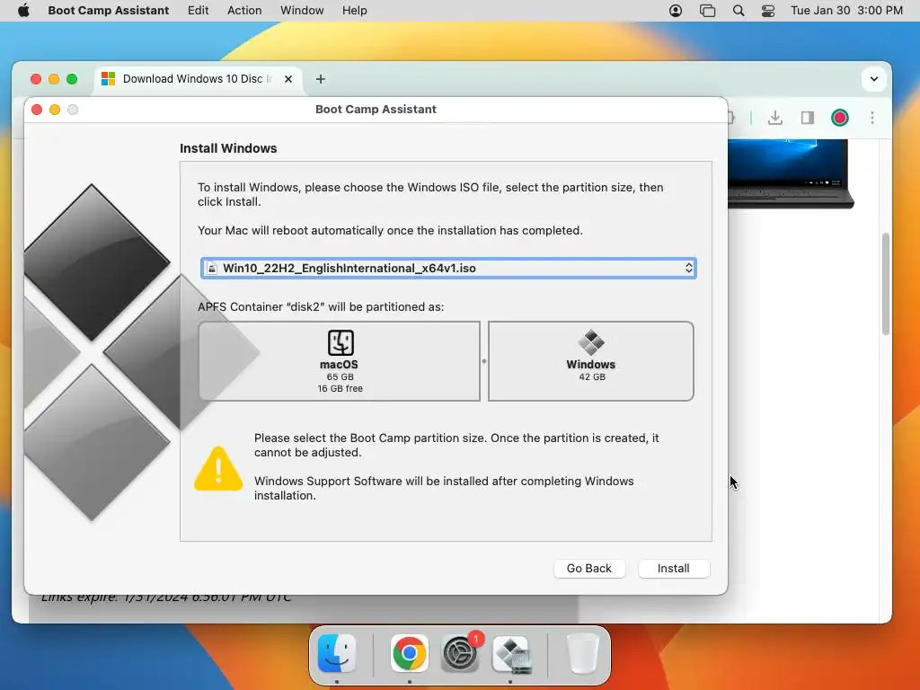Open Trash from the Dock

coord(582,653)
